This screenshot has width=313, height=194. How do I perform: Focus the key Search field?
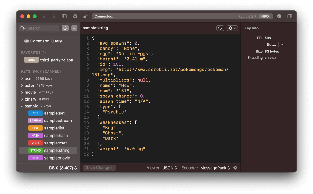coord(39,28)
